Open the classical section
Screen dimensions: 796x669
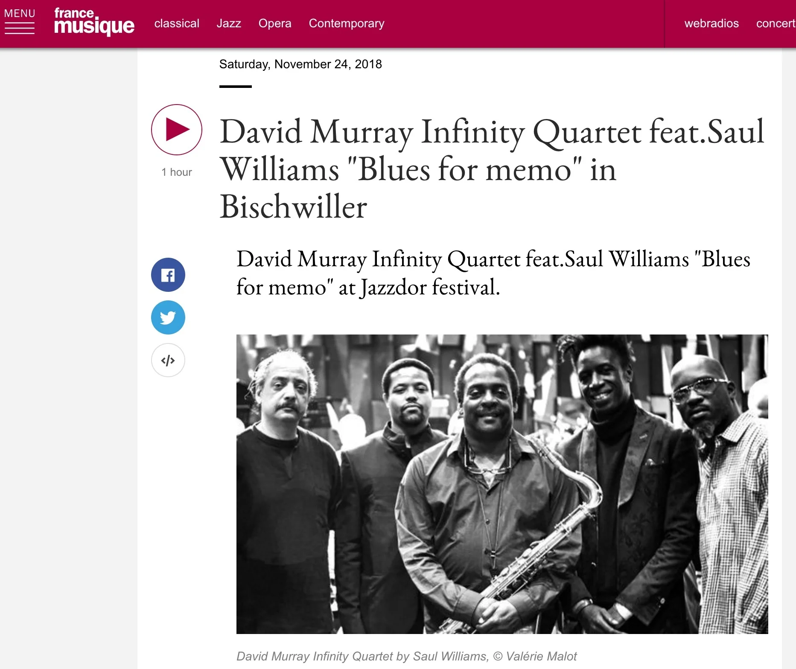(177, 23)
